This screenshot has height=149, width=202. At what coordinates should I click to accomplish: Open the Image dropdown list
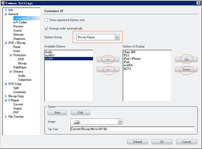point(120,122)
